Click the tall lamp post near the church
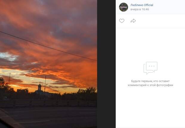 pos(45,84)
